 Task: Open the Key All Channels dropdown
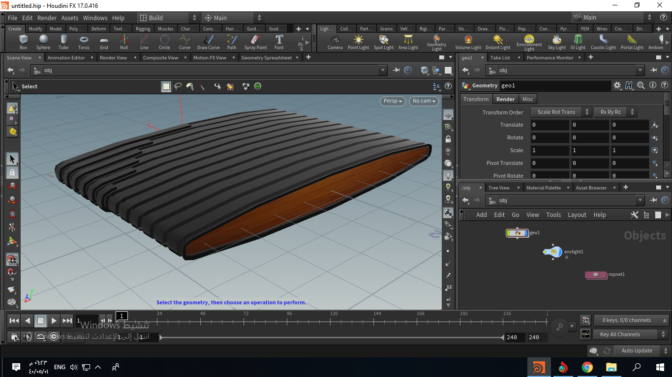coord(632,334)
